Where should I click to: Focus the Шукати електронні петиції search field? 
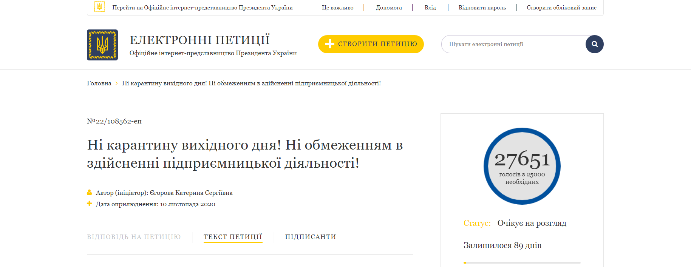click(514, 44)
